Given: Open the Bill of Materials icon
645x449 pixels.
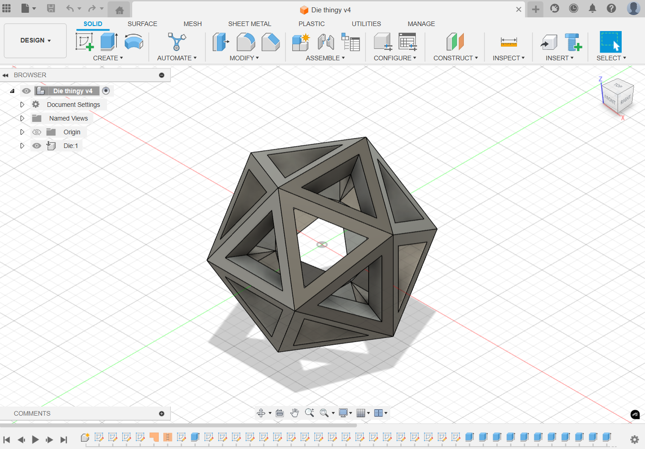Looking at the screenshot, I should tap(350, 42).
